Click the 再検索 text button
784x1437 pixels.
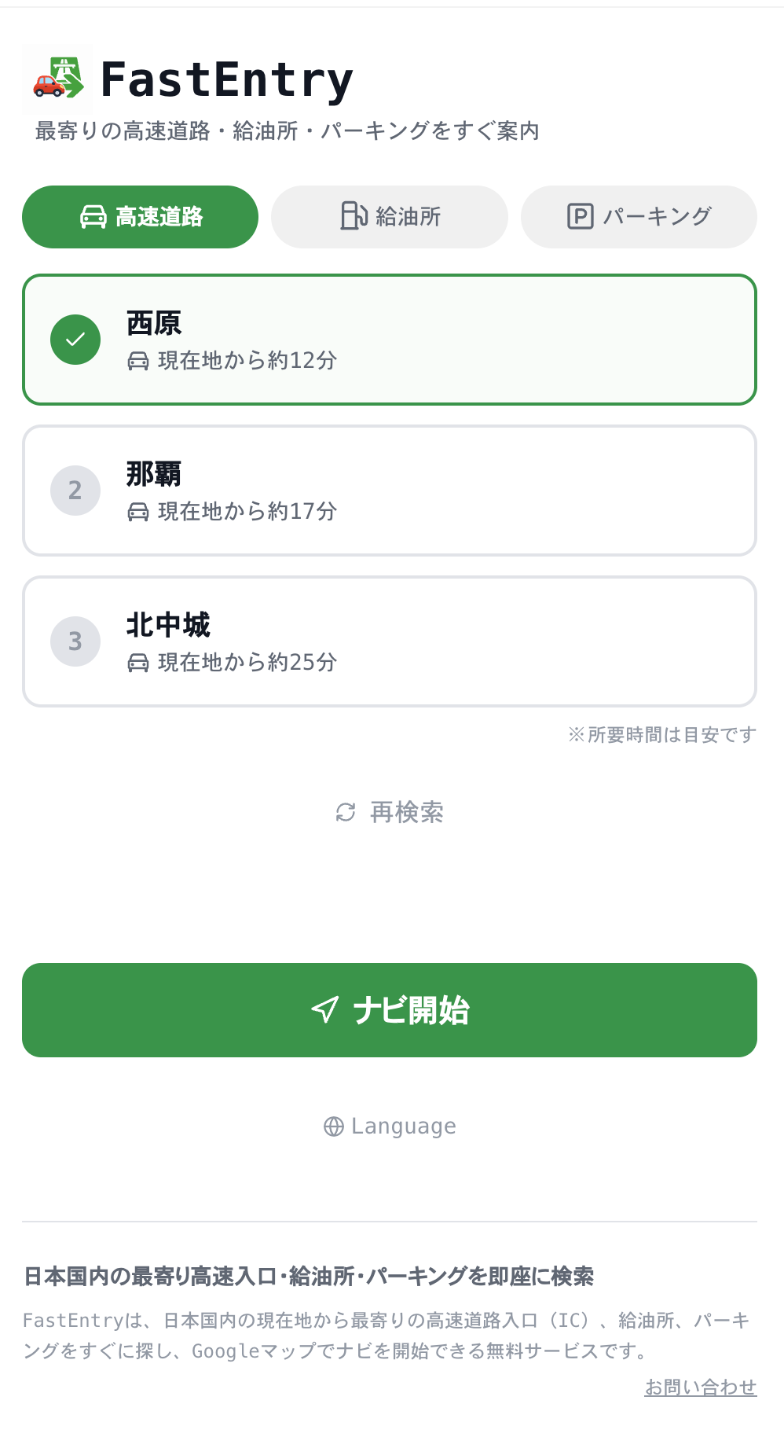406,812
